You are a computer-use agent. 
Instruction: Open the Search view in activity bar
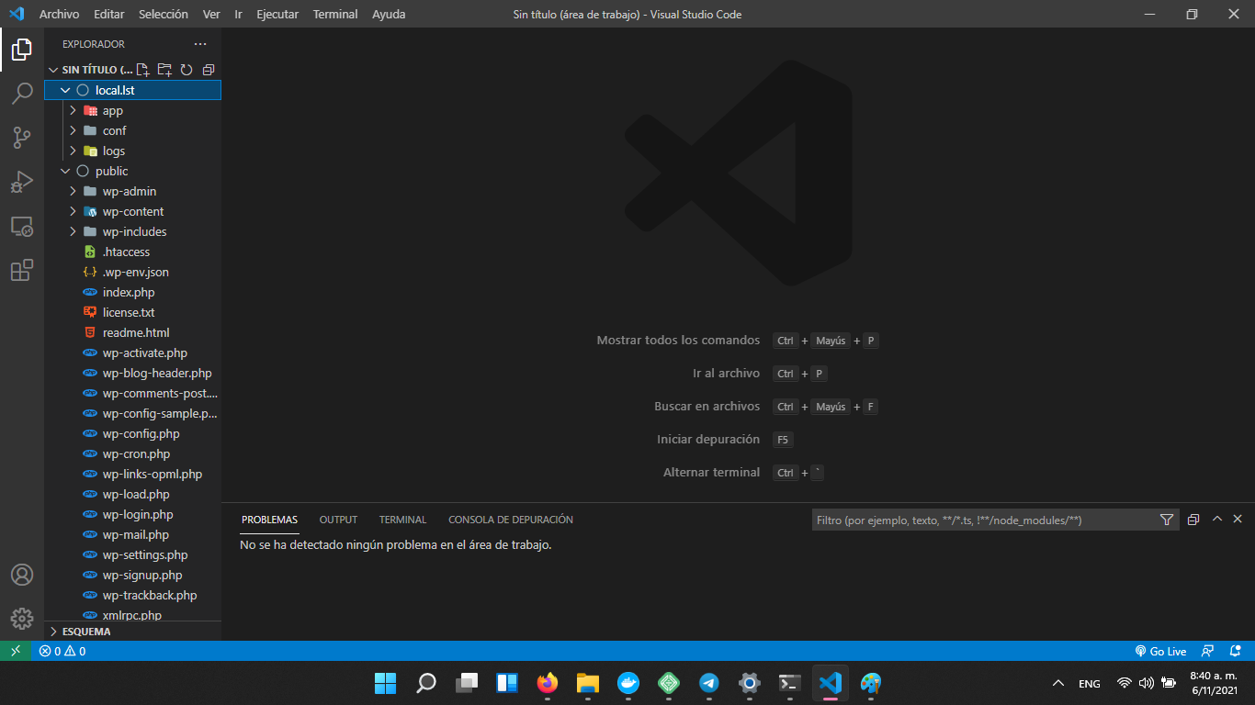click(22, 94)
